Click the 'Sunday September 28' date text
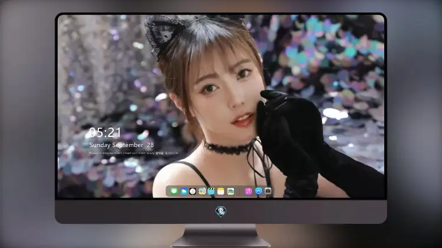The width and height of the screenshot is (442, 248). point(121,145)
